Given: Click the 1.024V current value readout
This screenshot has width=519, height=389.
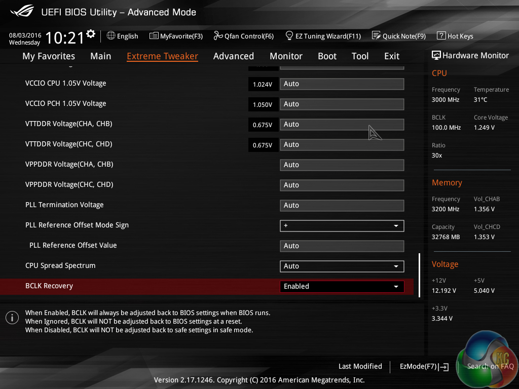Looking at the screenshot, I should (x=263, y=85).
